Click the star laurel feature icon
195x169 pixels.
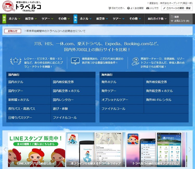16,61
